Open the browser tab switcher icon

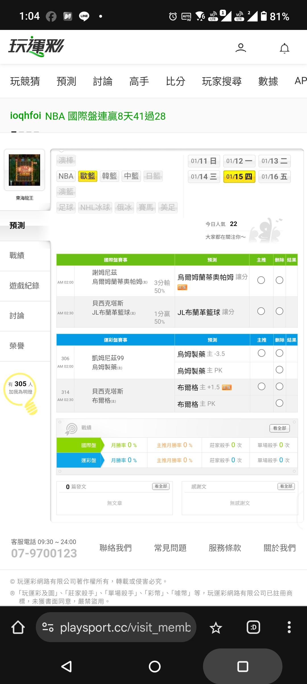point(253,627)
